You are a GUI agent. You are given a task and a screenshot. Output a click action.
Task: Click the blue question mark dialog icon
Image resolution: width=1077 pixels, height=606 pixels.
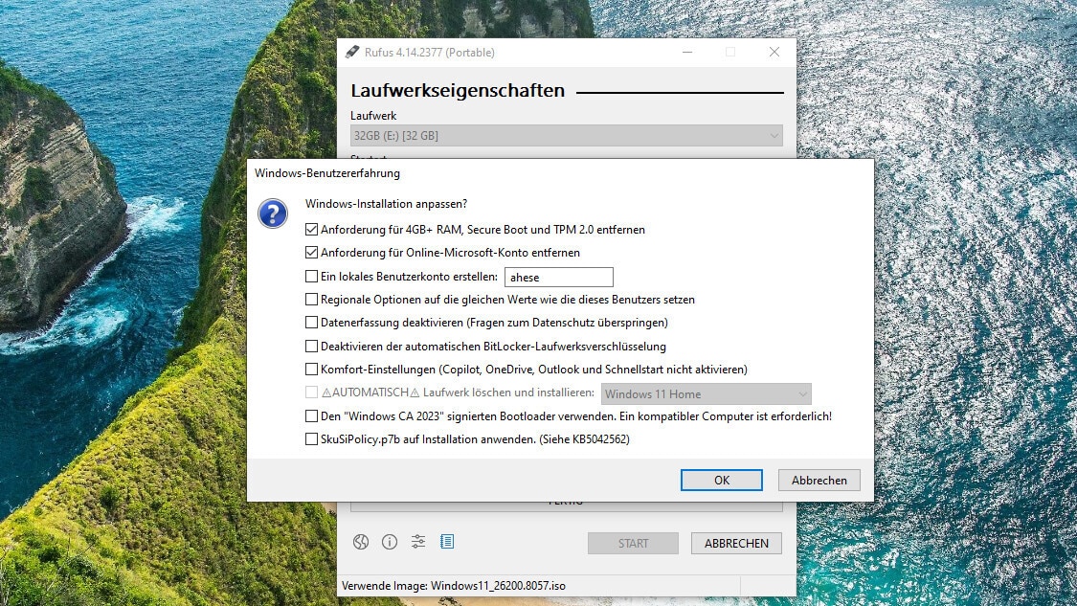273,213
